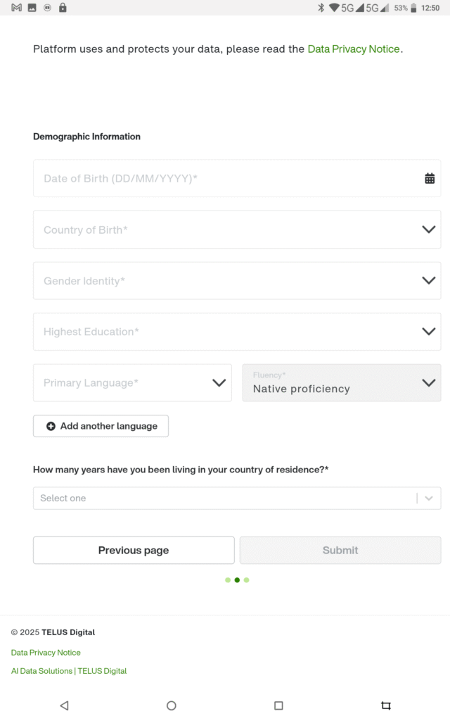Tap the Gmail notification icon in status bar
This screenshot has width=450, height=721.
(x=16, y=8)
